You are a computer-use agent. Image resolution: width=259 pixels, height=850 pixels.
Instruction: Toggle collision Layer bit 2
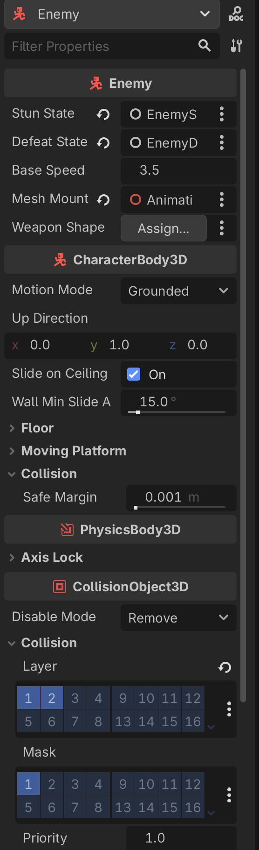[x=52, y=698]
